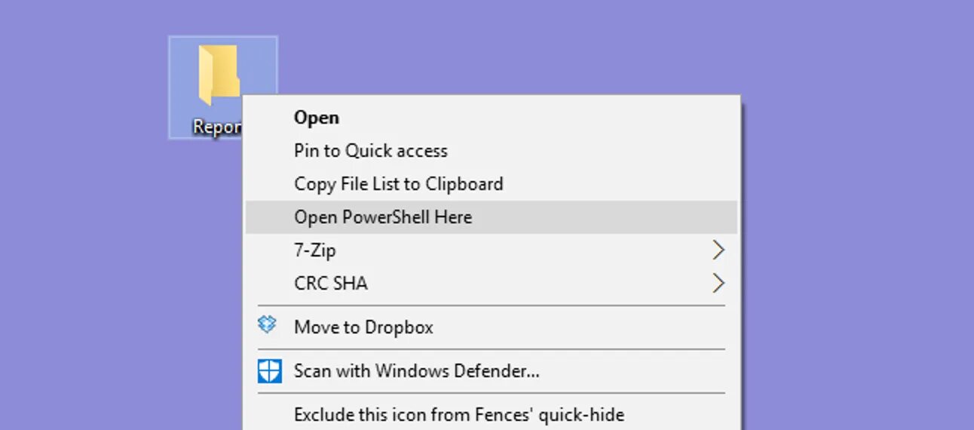
Task: Click Open PowerShell Here
Action: tap(383, 217)
